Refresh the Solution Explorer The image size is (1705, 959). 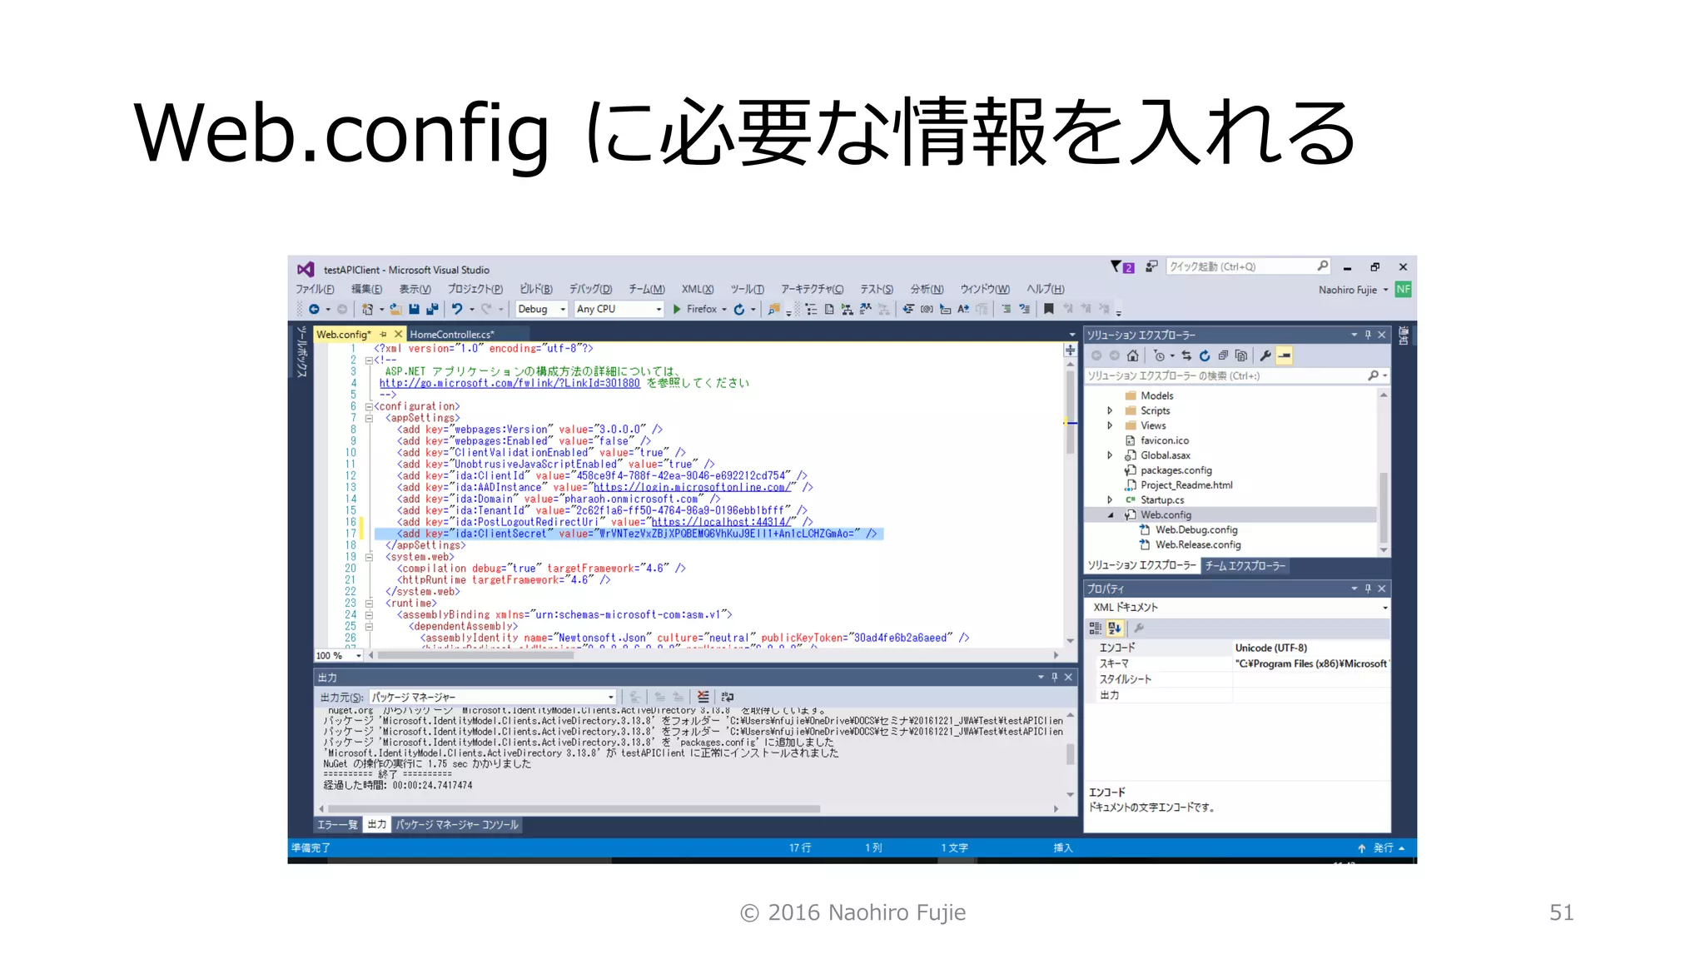(x=1205, y=356)
